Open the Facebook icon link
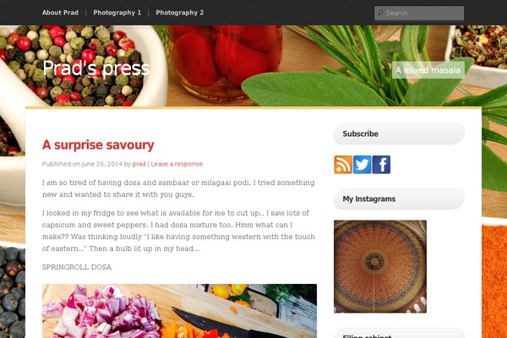Viewport: 507px width, 338px height. [x=381, y=165]
